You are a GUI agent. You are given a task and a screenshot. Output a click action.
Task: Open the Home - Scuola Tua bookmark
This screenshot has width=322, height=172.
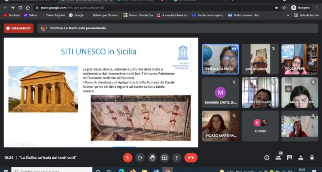pyautogui.click(x=138, y=15)
